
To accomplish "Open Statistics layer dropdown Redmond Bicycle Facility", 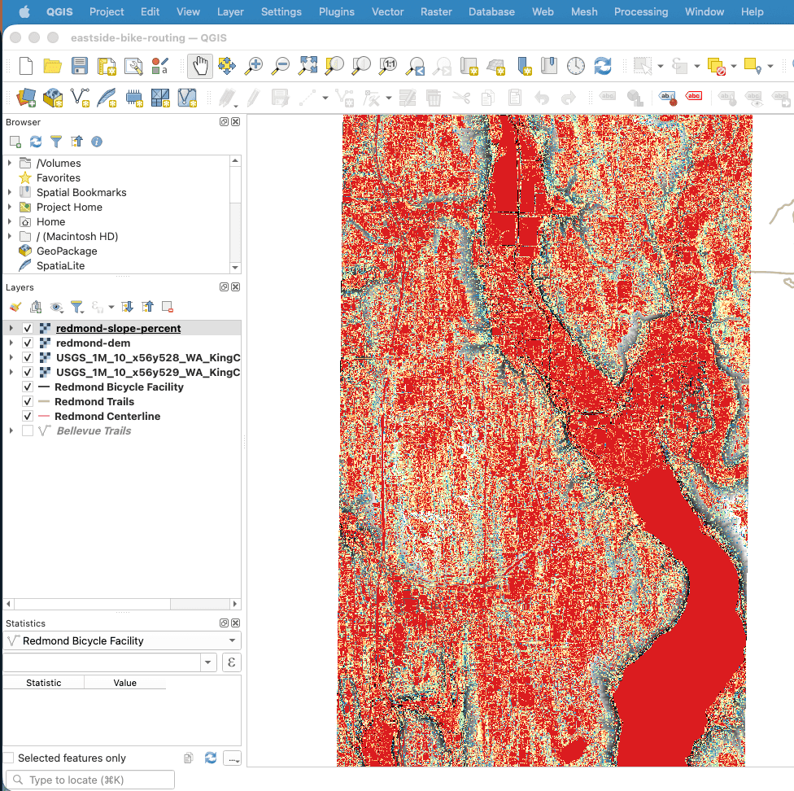I will click(122, 640).
